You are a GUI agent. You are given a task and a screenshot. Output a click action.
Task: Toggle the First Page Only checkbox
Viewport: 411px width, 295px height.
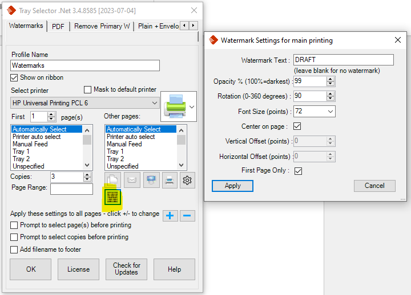pyautogui.click(x=297, y=170)
